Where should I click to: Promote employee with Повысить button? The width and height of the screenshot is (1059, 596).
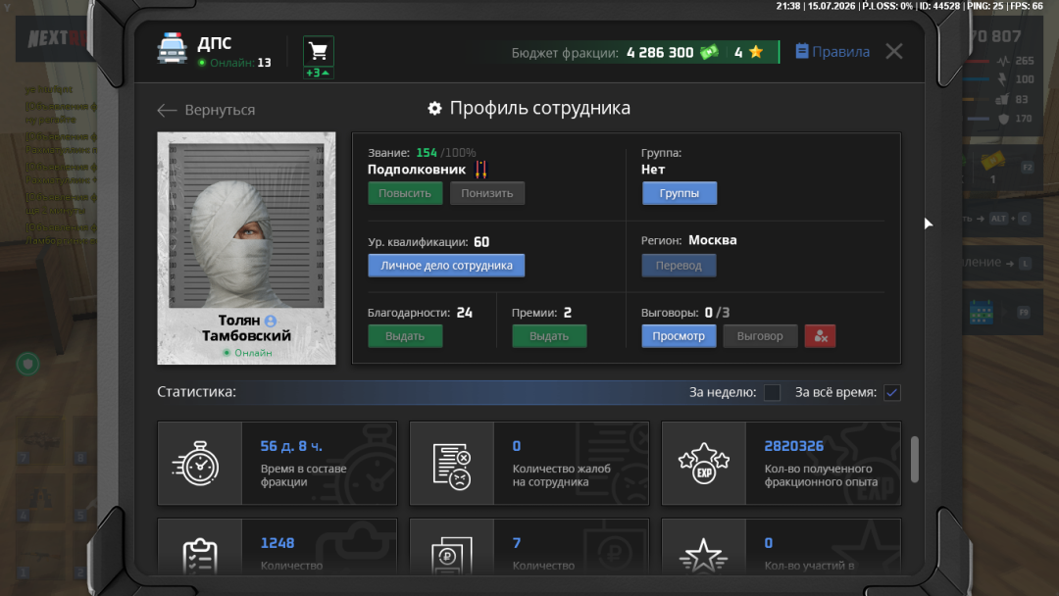(x=405, y=193)
